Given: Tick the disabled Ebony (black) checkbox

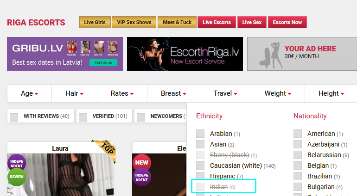Looking at the screenshot, I should coord(200,155).
